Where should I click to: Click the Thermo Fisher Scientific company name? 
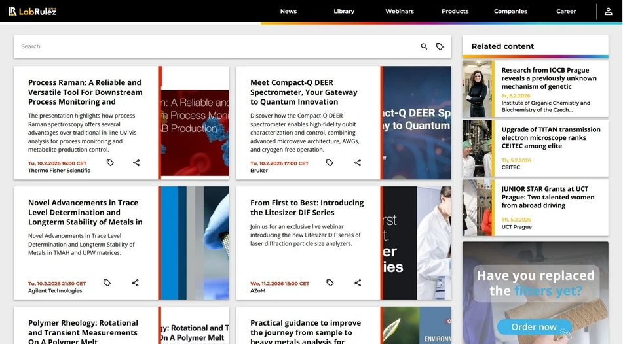pos(59,171)
